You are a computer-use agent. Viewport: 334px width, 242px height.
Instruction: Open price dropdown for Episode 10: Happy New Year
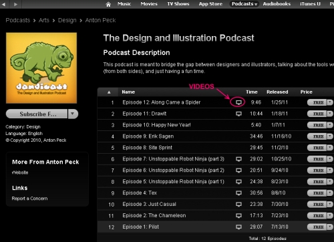coord(330,125)
